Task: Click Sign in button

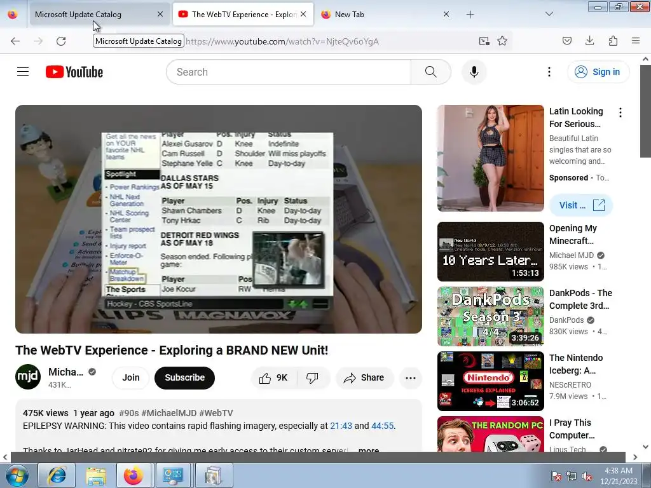Action: click(598, 72)
